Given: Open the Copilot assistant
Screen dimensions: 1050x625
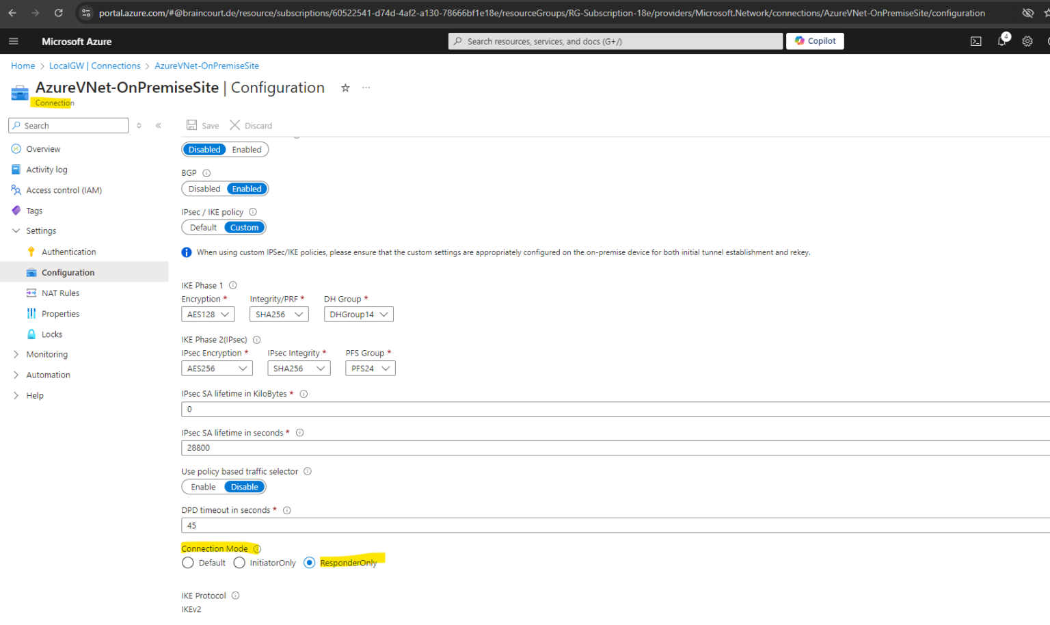Looking at the screenshot, I should click(814, 41).
